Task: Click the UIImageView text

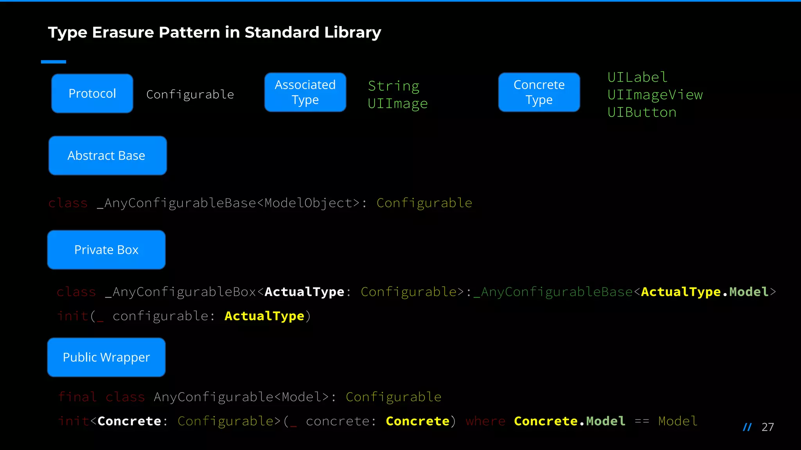Action: pos(655,95)
